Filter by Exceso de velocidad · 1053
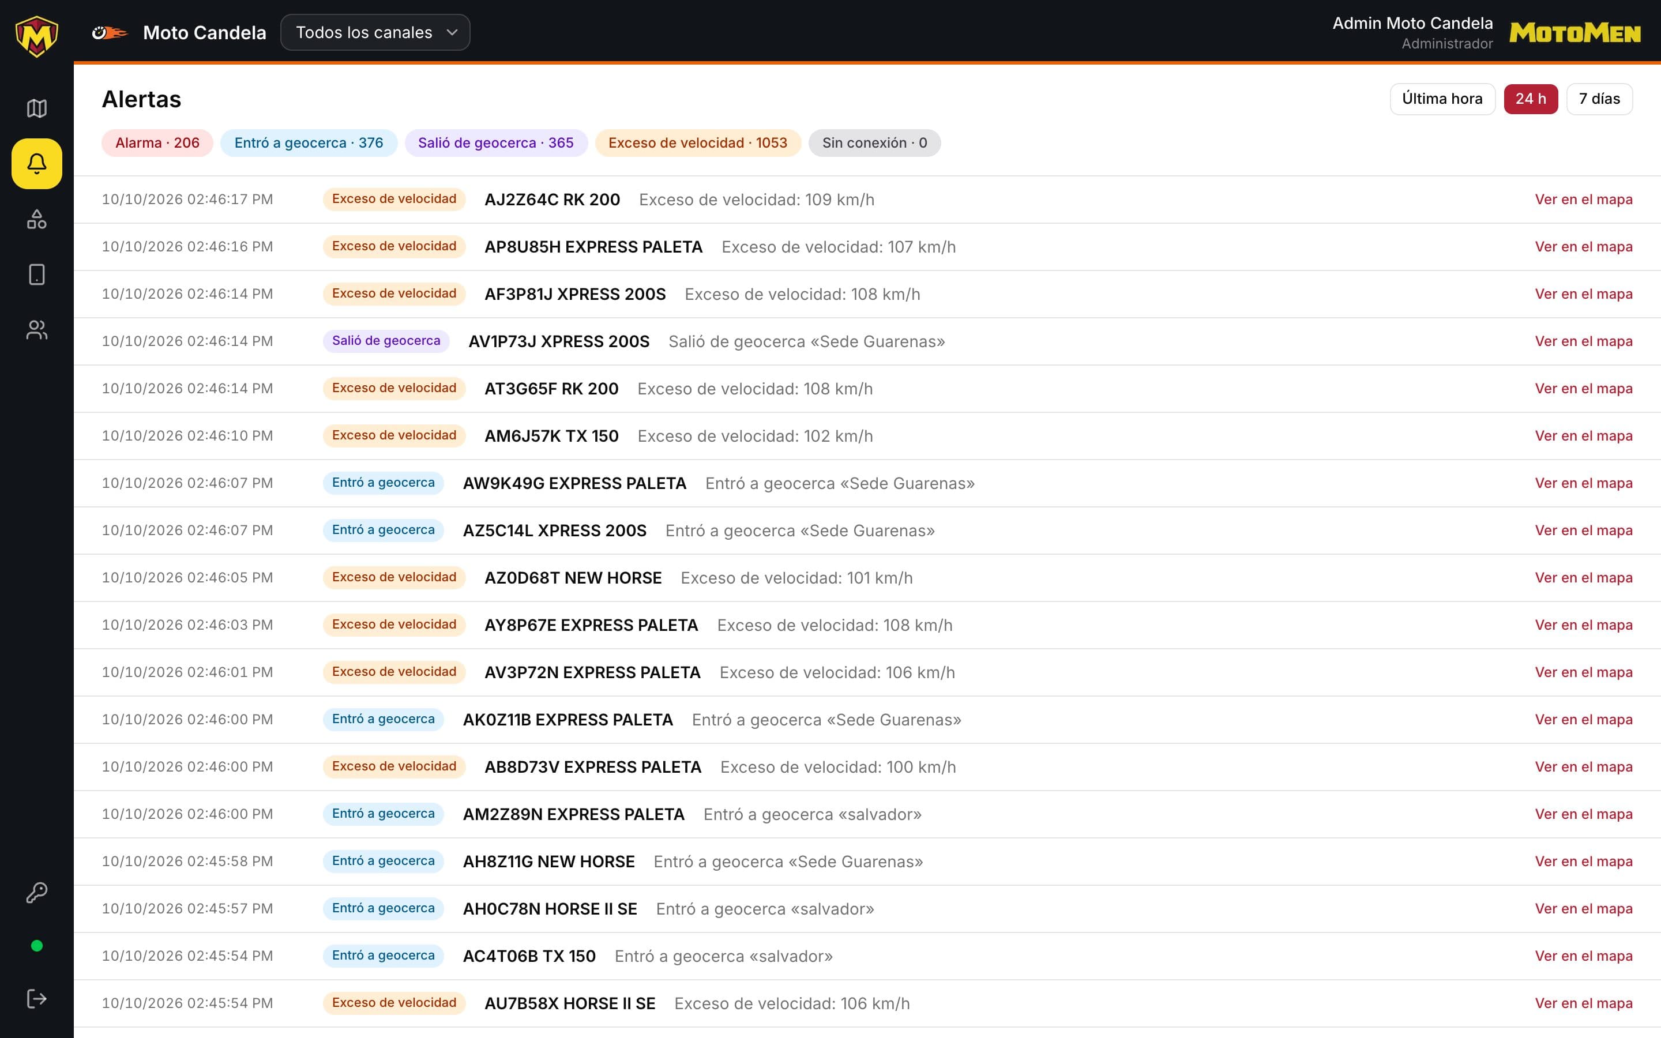This screenshot has width=1661, height=1038. pos(697,143)
